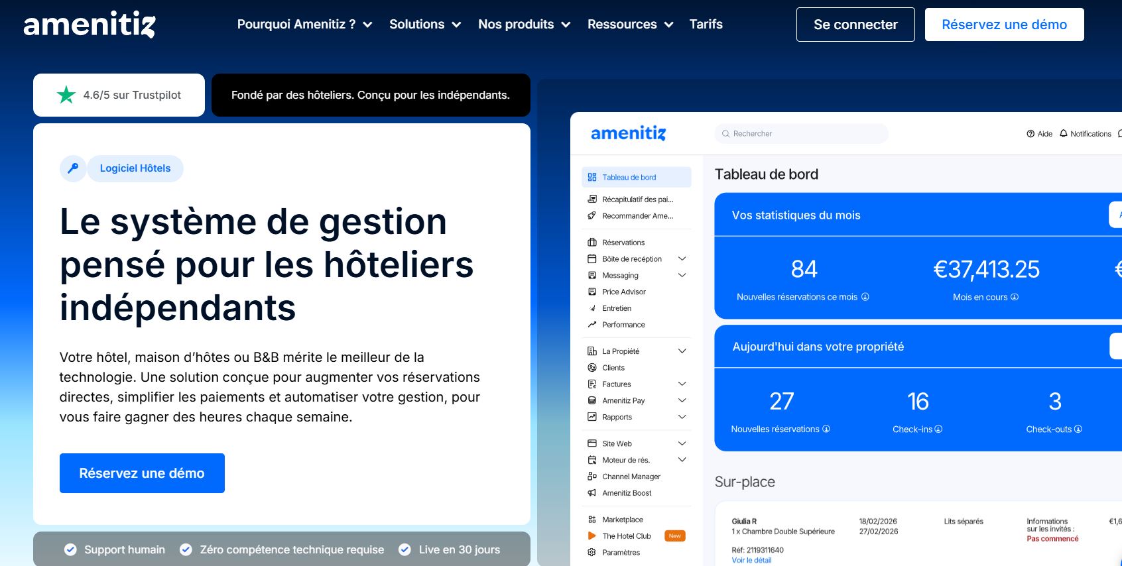Click the Support humain checkmark
1122x566 pixels.
[70, 549]
